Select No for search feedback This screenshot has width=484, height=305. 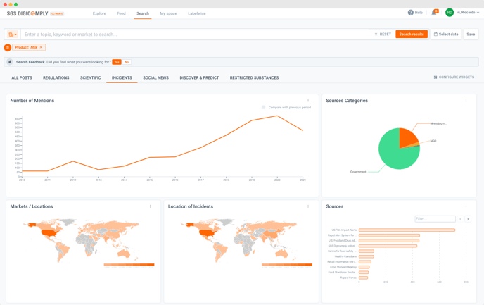pos(127,62)
